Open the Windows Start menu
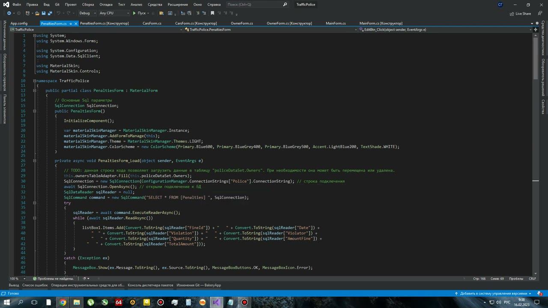The height and width of the screenshot is (308, 548). (x=6, y=302)
